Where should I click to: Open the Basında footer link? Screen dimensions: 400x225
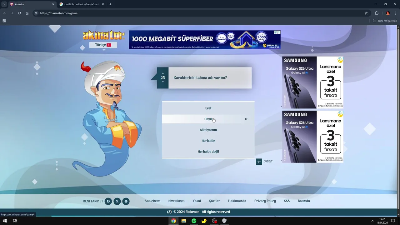[x=304, y=201]
